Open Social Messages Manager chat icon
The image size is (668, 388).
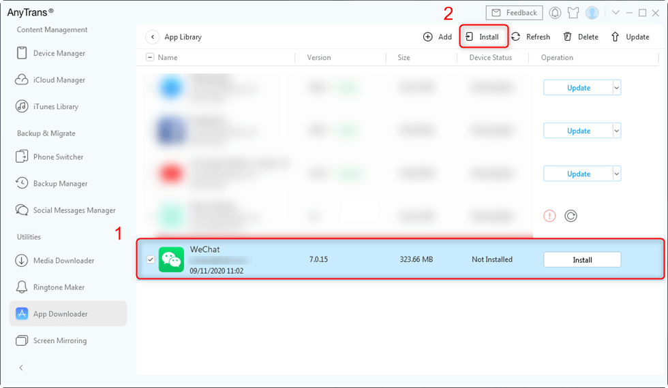tap(22, 210)
